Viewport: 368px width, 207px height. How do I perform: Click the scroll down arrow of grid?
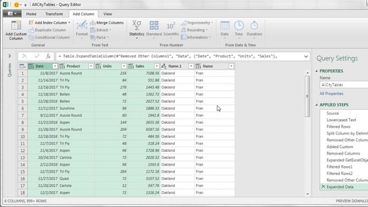(308, 194)
